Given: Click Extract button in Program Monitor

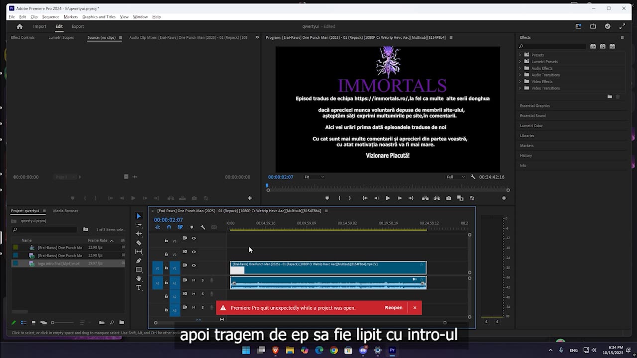Looking at the screenshot, I should (436, 198).
